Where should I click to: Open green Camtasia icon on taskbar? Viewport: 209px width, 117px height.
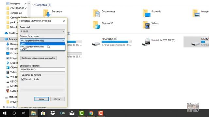click(81, 113)
